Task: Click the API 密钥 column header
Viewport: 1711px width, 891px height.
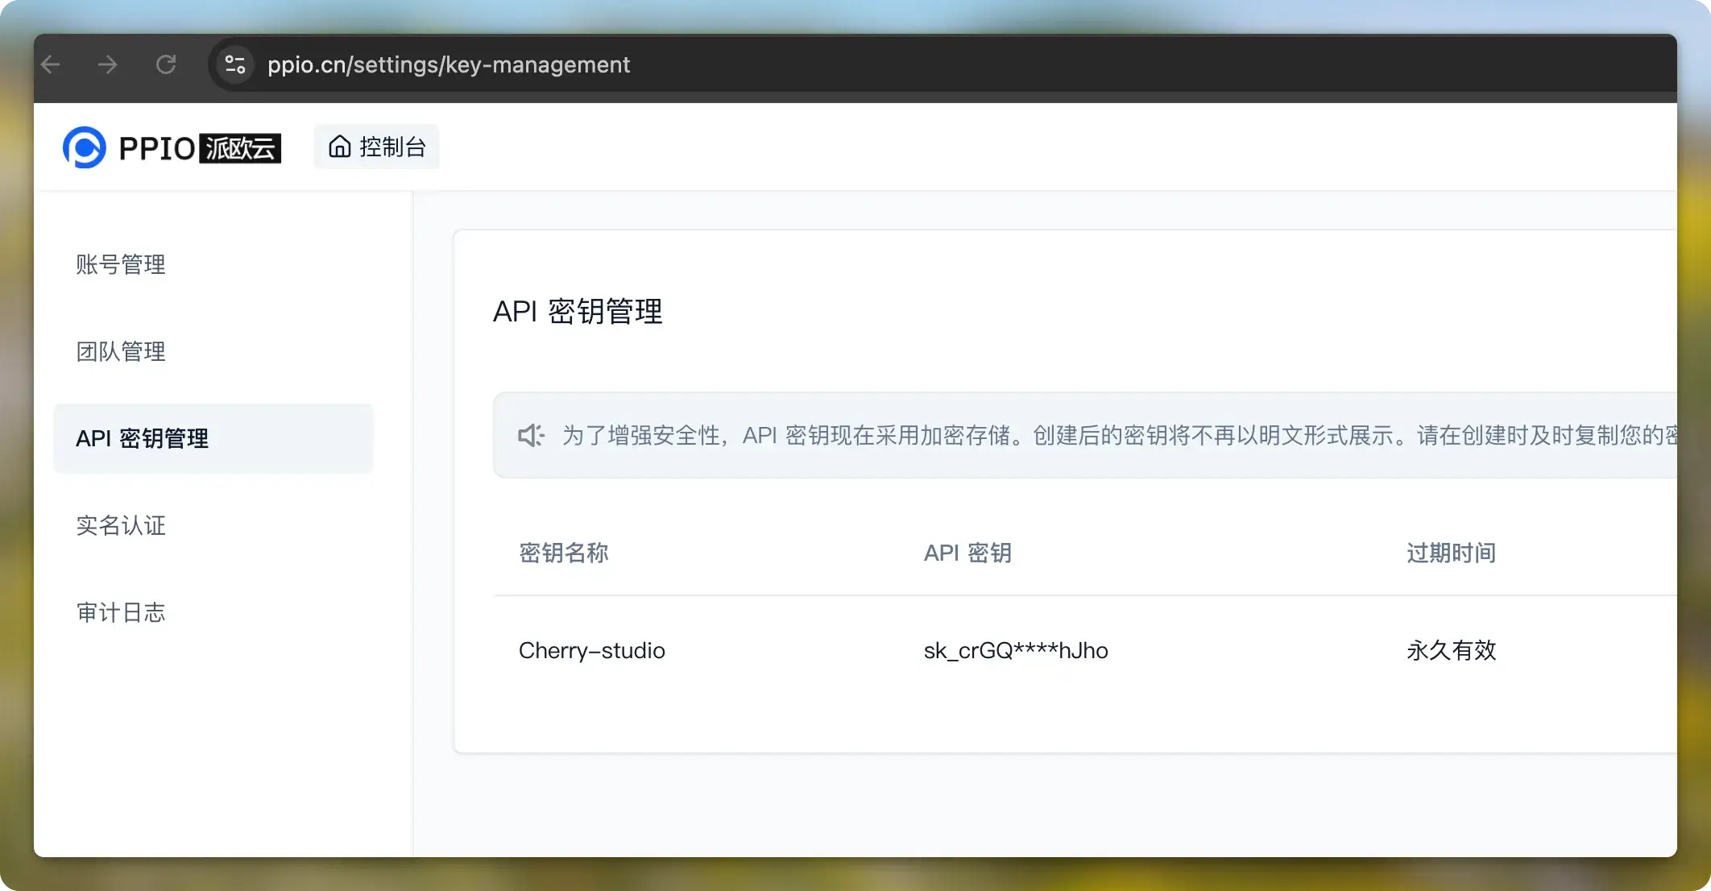Action: [x=967, y=553]
